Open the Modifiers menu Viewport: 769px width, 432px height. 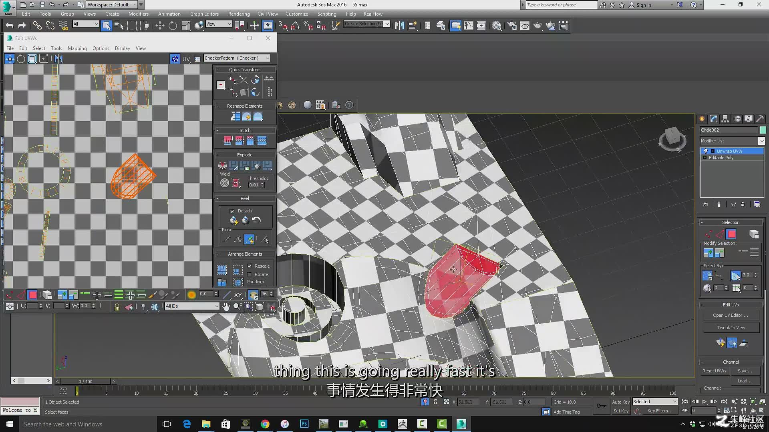click(138, 14)
